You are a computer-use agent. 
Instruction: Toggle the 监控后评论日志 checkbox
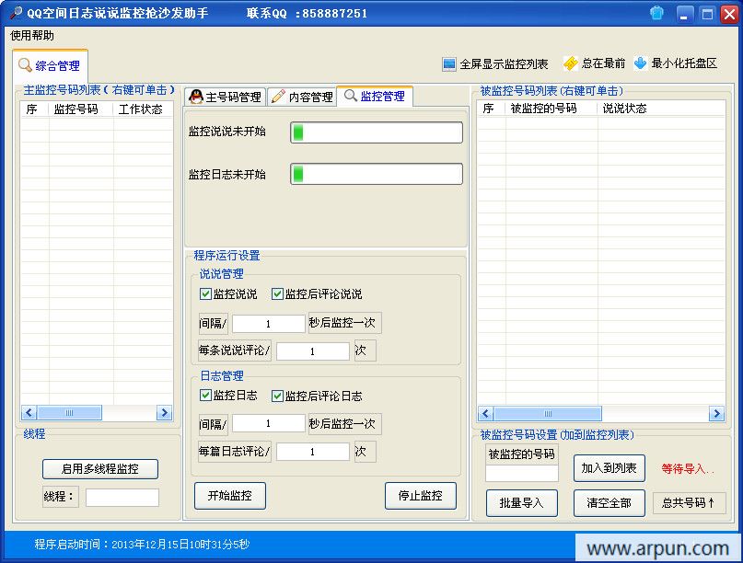[277, 396]
